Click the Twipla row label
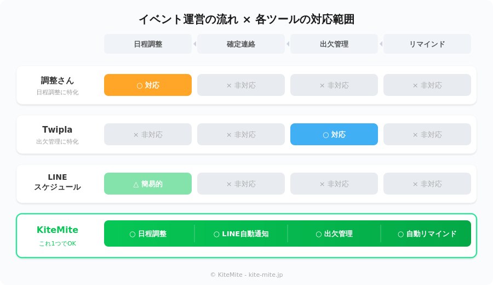The height and width of the screenshot is (285, 493). pyautogui.click(x=58, y=130)
